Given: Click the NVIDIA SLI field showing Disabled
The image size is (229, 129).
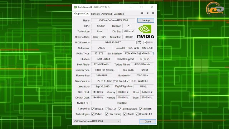Looking at the screenshot, I should (122, 103).
